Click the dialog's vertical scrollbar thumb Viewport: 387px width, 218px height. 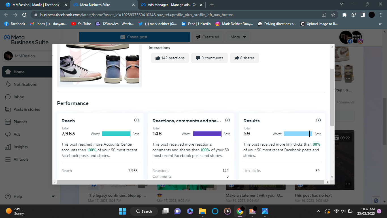point(332,97)
